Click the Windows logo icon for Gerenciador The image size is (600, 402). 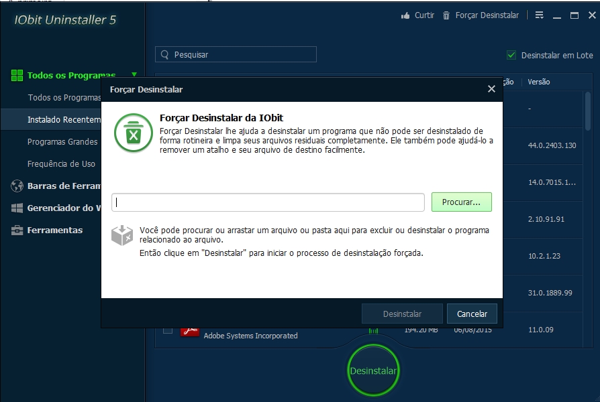(17, 208)
